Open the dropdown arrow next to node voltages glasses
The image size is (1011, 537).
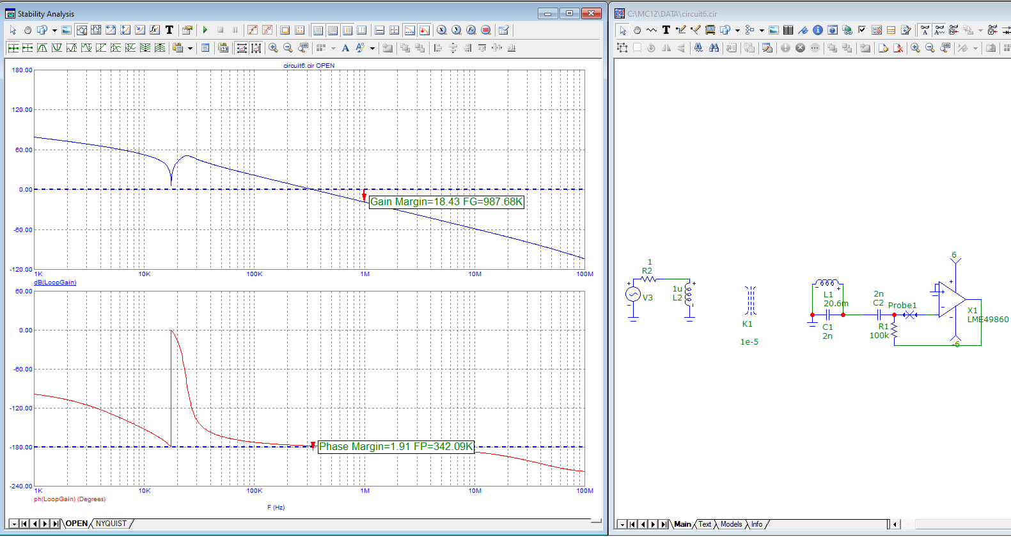coord(980,30)
